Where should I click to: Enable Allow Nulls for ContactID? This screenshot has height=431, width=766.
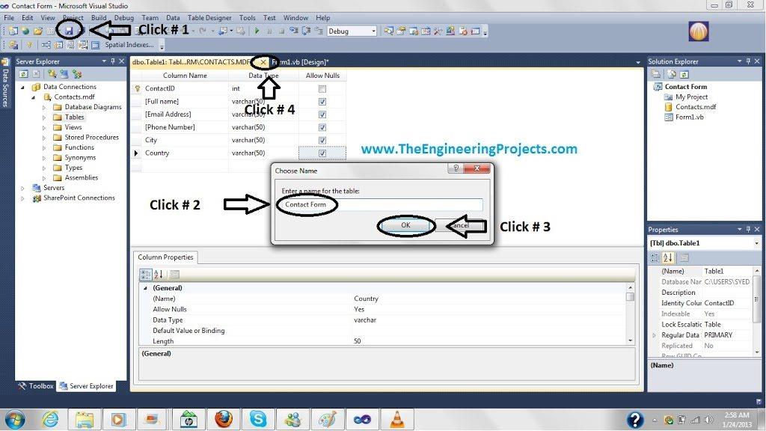[x=322, y=88]
